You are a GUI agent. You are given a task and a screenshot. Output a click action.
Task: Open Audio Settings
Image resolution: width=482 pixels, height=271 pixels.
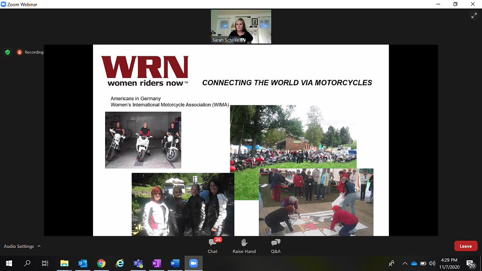[19, 246]
